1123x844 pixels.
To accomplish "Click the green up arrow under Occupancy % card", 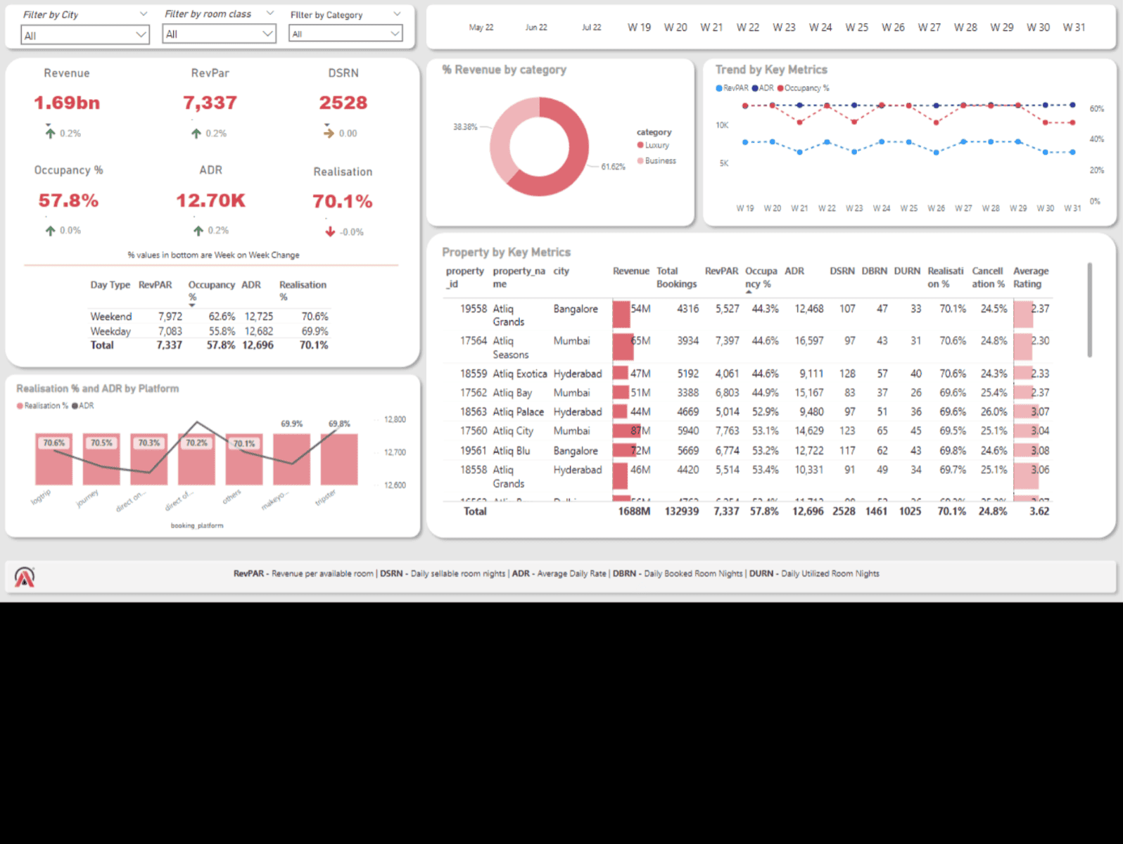I will click(50, 231).
